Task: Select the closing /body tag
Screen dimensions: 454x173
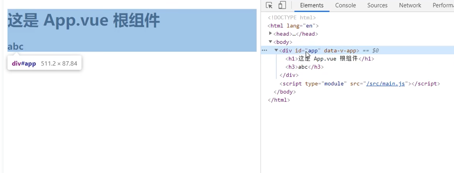Action: coord(285,92)
